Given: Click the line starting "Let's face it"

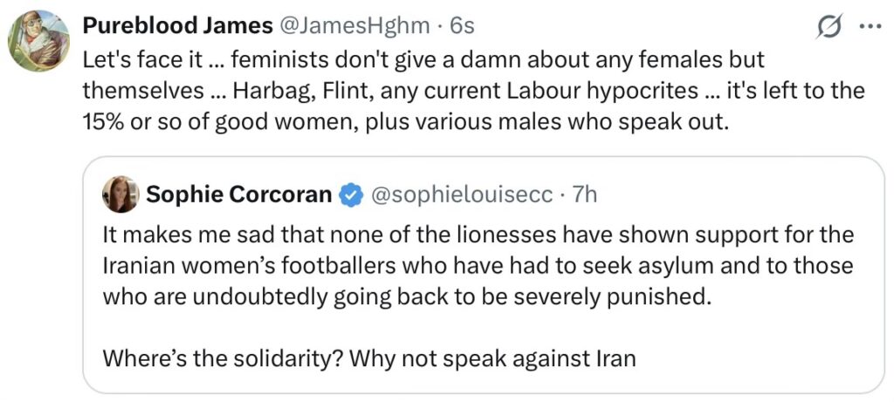Looking at the screenshot, I should pos(423,60).
